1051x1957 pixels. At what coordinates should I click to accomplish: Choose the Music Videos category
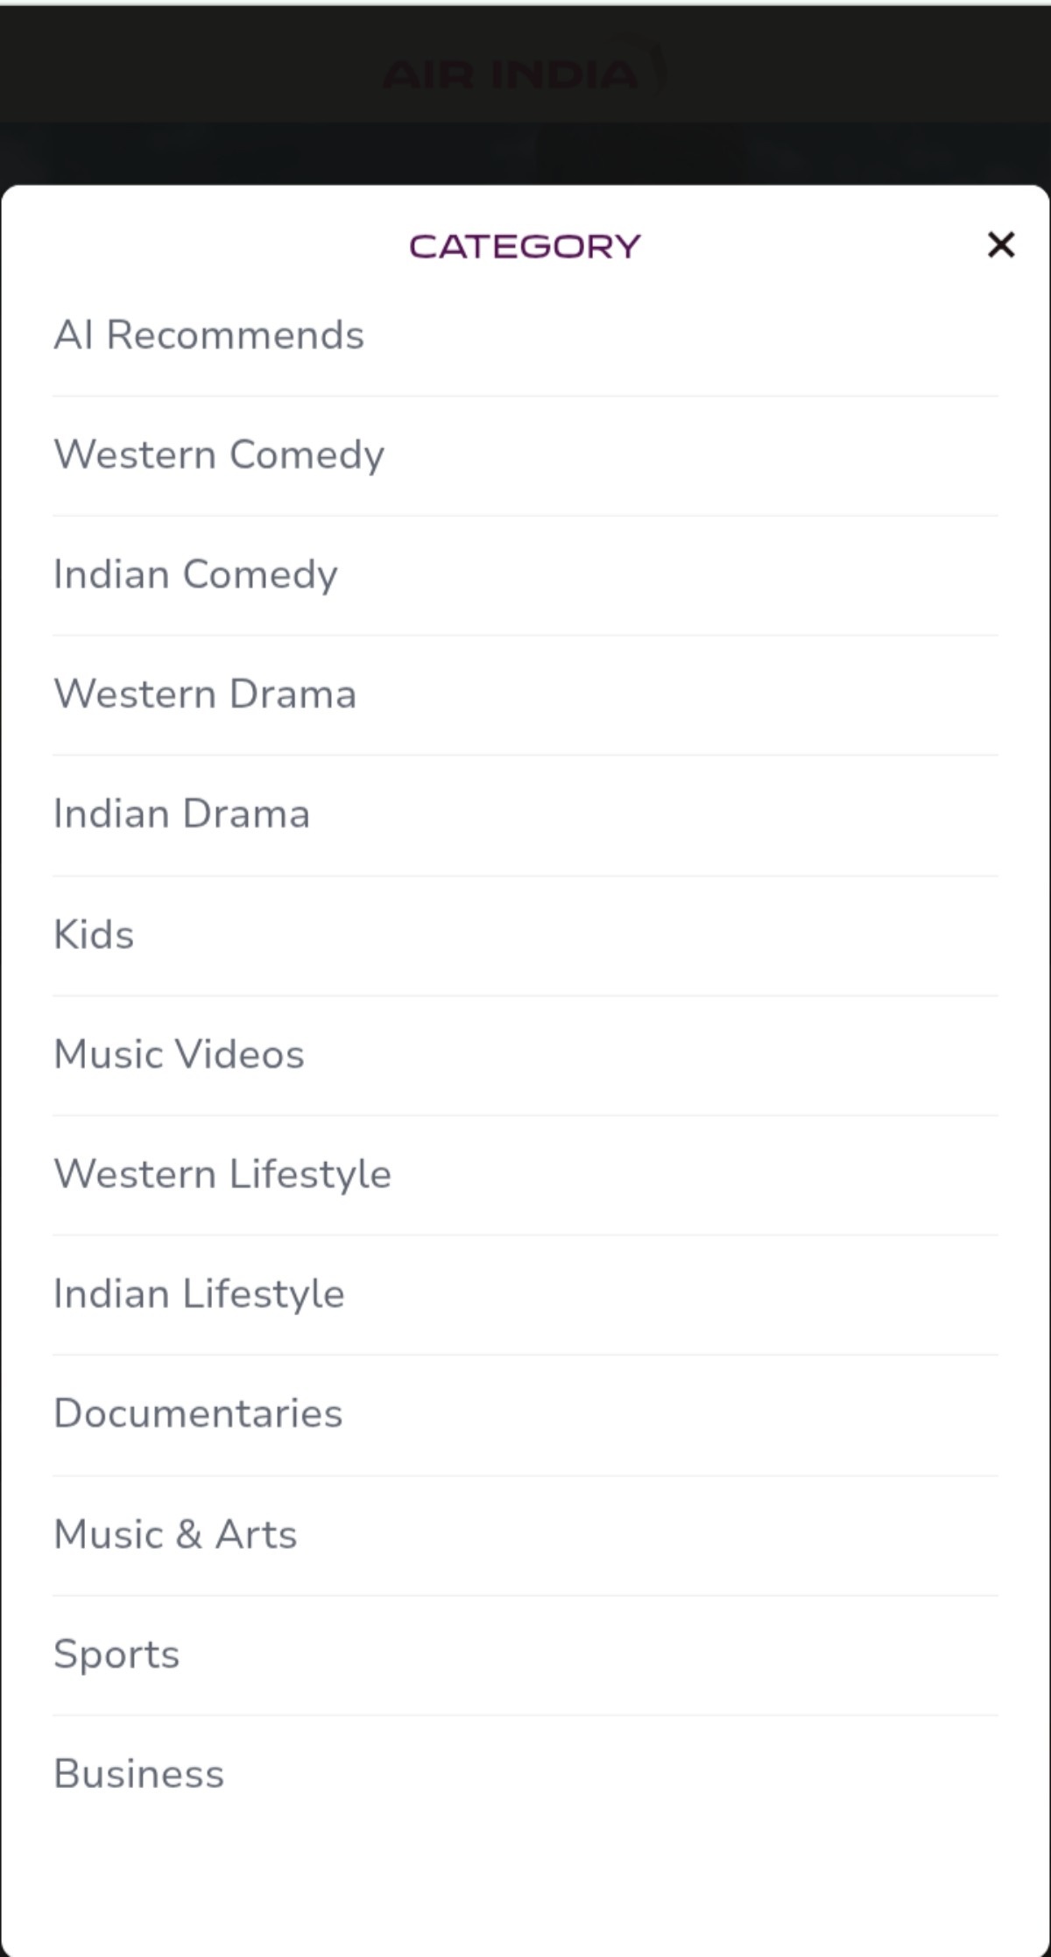tap(179, 1054)
